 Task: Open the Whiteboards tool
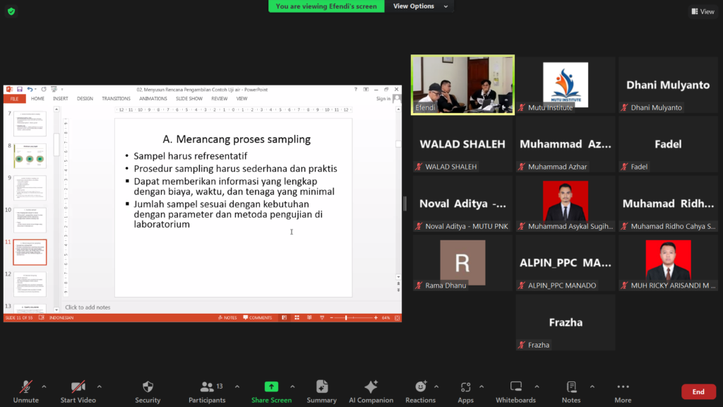[x=515, y=387]
